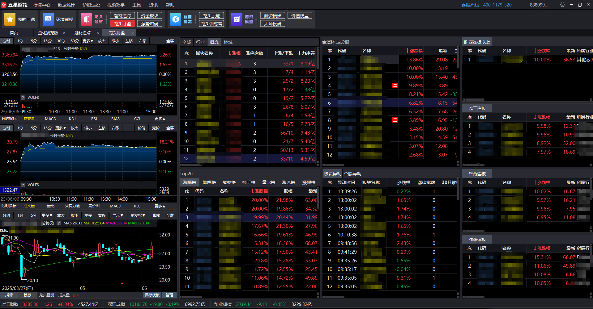Click the help icon beside MA5:26.33
The width and height of the screenshot is (593, 309).
click(59, 223)
